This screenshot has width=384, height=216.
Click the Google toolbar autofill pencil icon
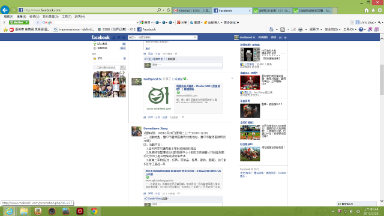tap(205, 23)
